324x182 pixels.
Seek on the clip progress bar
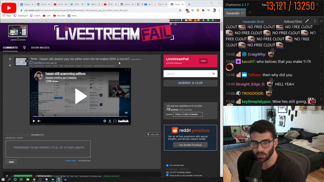(80, 117)
